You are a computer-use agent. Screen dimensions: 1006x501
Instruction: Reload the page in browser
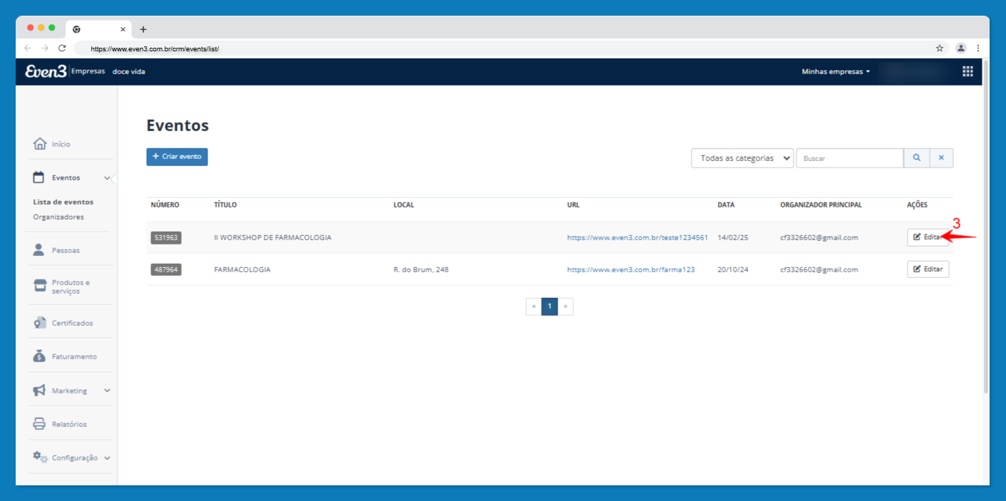pyautogui.click(x=62, y=48)
